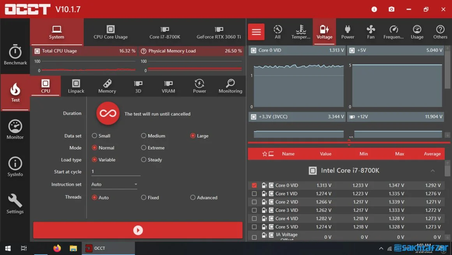Open the Monitor section
This screenshot has height=255, width=452.
click(x=15, y=129)
